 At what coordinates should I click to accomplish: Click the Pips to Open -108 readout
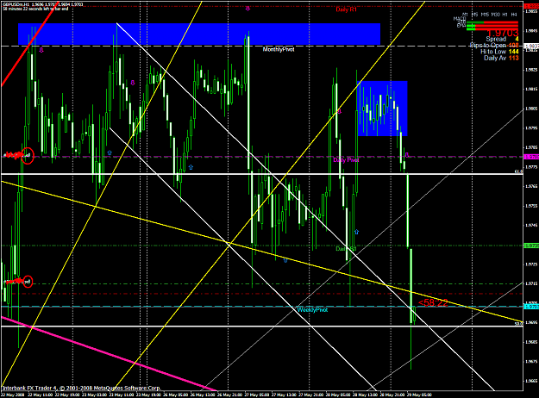[x=494, y=46]
